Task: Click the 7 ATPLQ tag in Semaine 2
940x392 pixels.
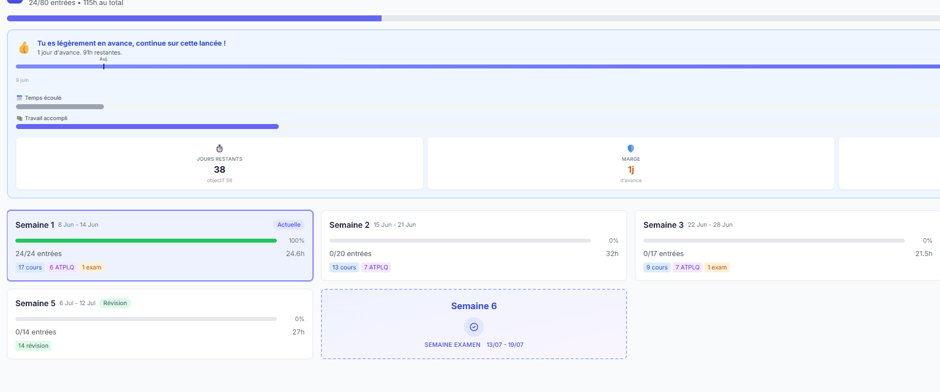Action: (376, 267)
